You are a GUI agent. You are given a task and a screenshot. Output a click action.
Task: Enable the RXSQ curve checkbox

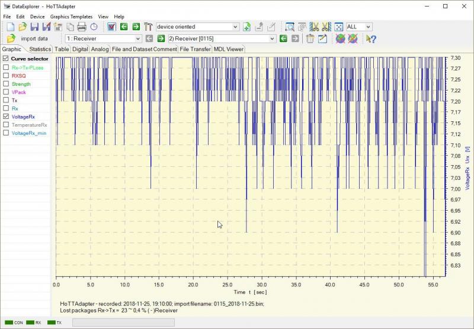click(x=6, y=76)
